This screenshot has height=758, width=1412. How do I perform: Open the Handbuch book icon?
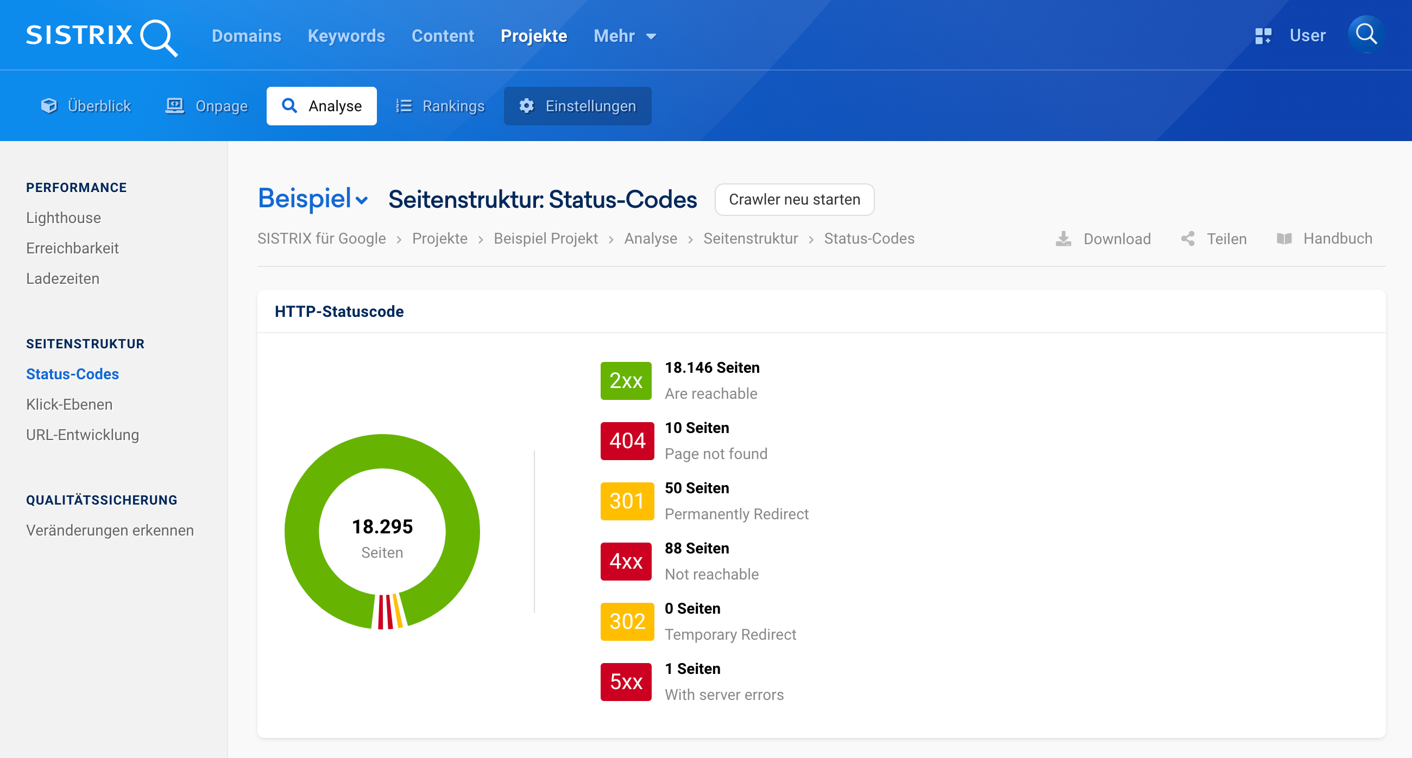click(1284, 239)
